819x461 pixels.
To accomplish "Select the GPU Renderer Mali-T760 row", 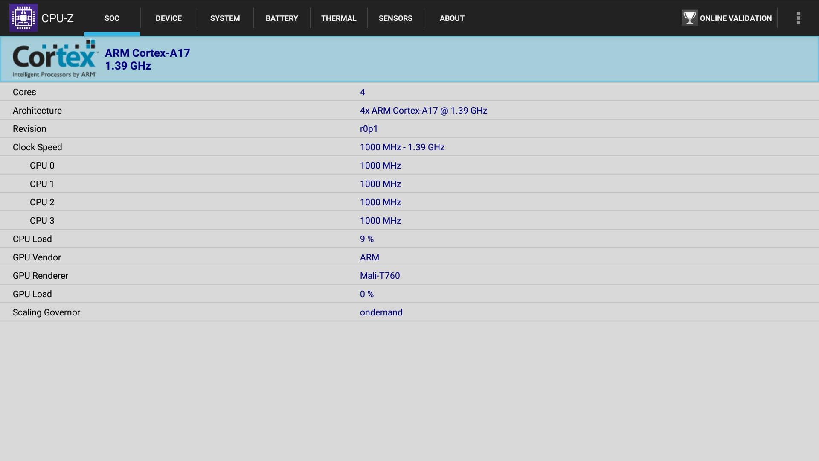I will 409,276.
